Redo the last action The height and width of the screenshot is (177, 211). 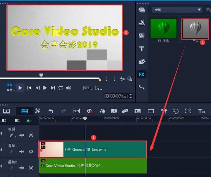click(x=64, y=111)
